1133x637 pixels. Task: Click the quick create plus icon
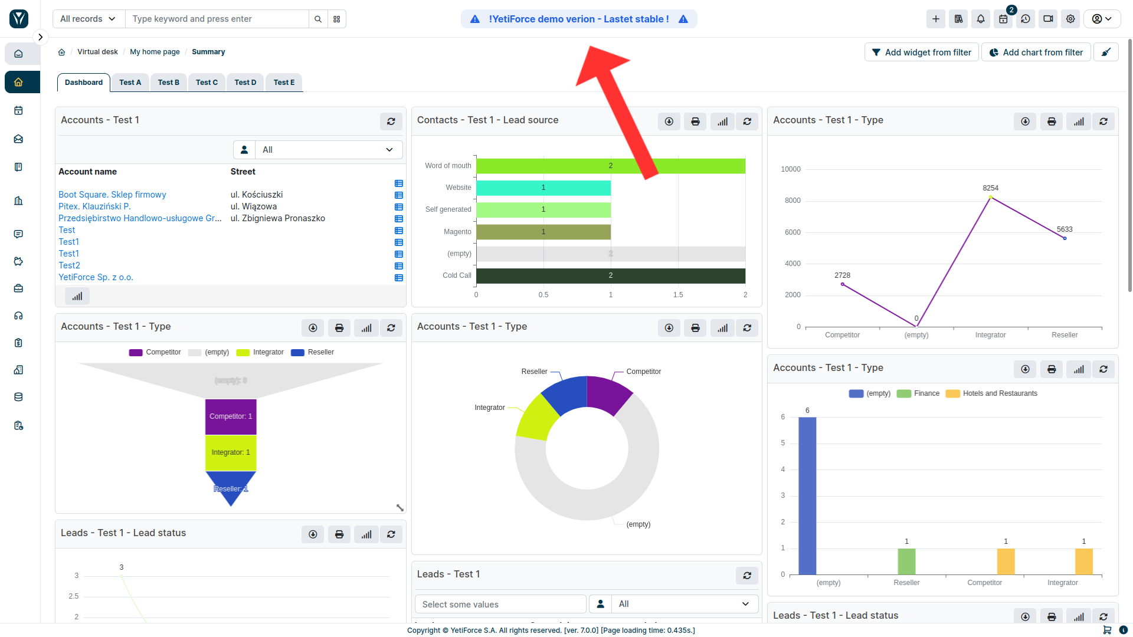pos(936,19)
